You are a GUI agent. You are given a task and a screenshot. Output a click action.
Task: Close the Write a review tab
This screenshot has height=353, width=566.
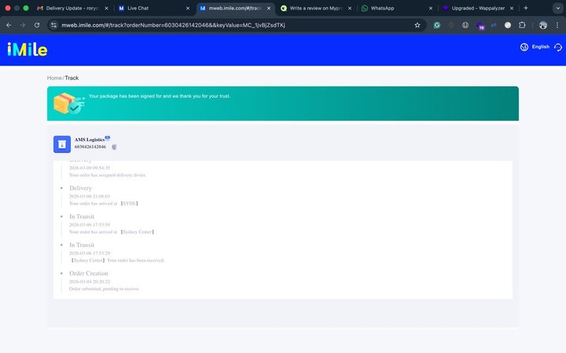350,8
